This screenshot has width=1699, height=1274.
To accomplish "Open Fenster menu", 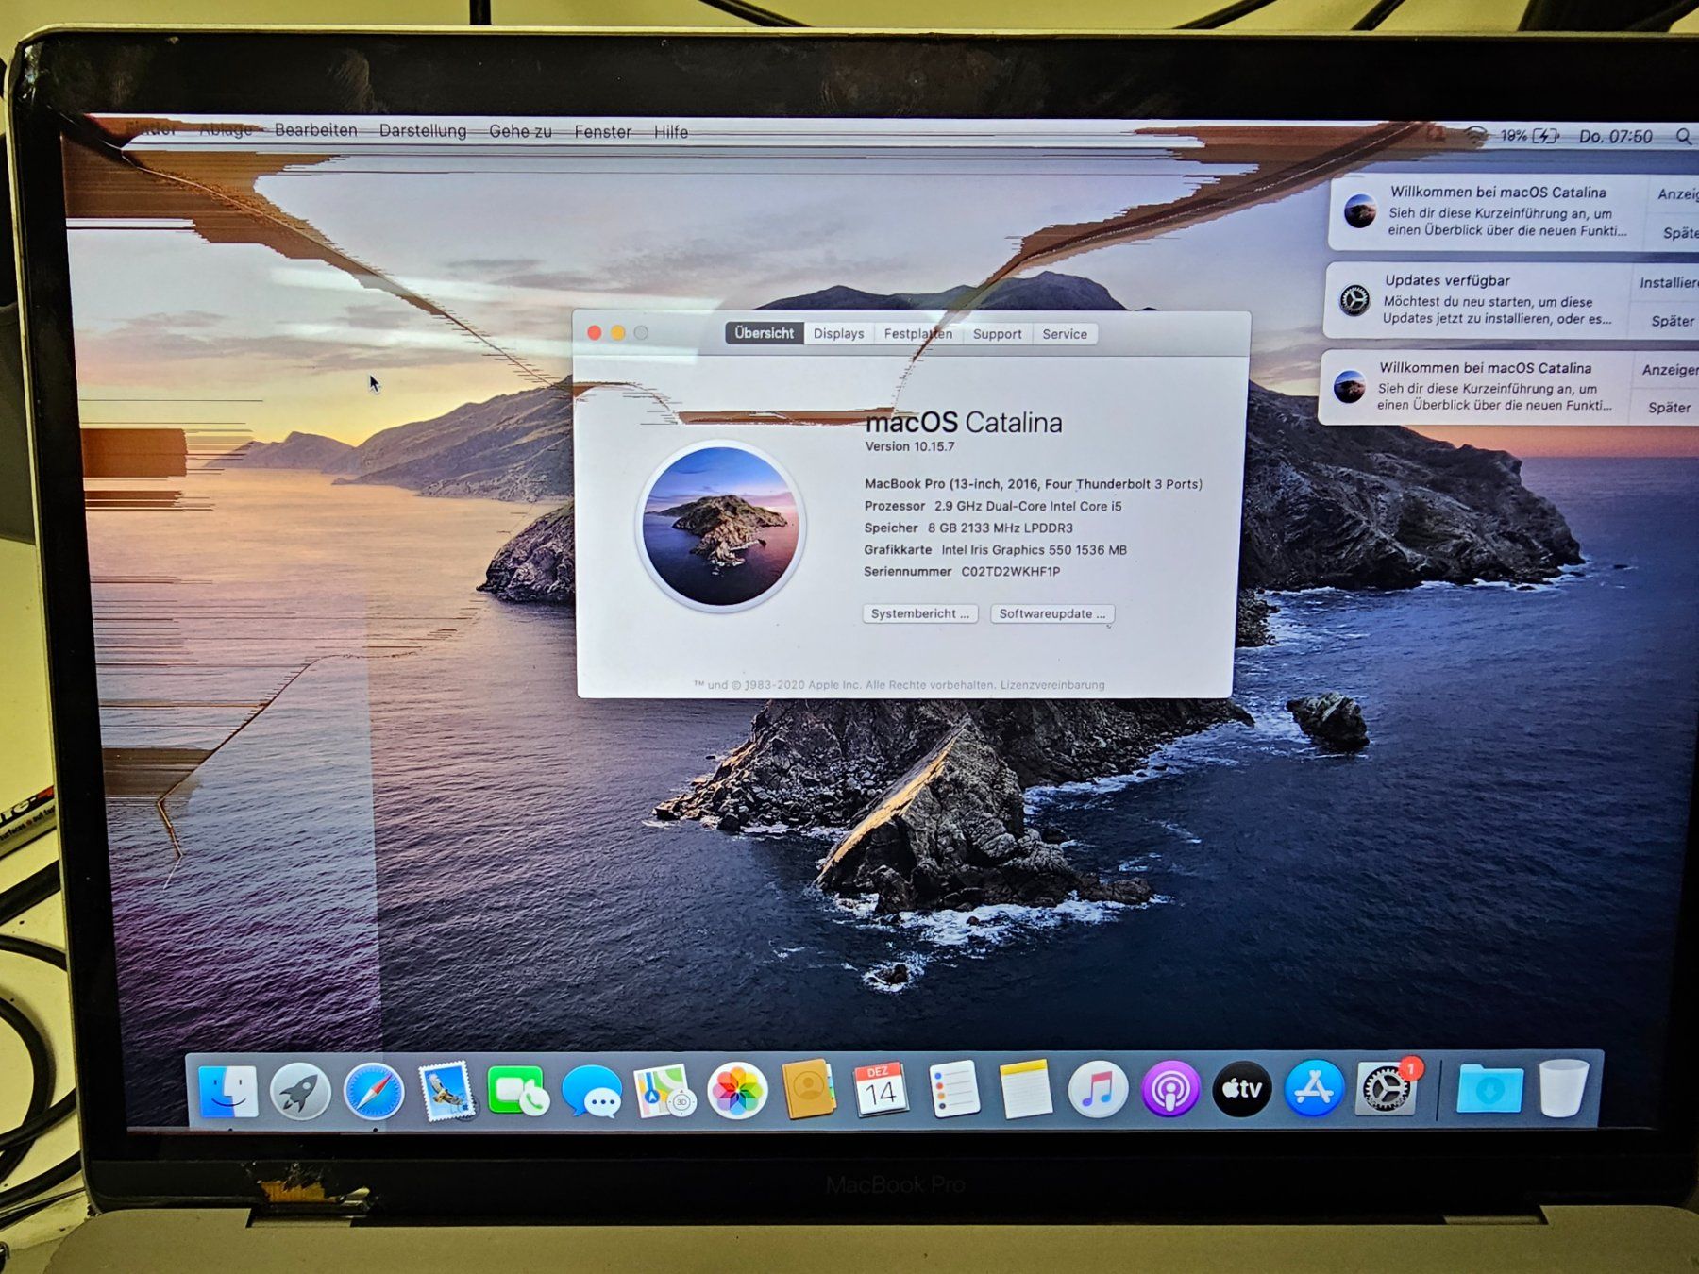I will point(602,132).
